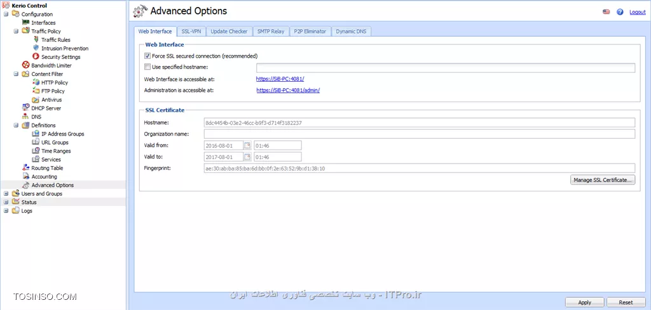Open the SMTP Relay tab

pos(271,32)
